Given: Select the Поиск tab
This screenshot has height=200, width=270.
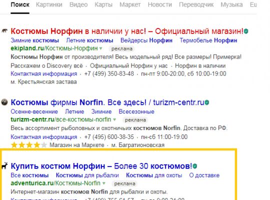Looking at the screenshot, I should [20, 4].
